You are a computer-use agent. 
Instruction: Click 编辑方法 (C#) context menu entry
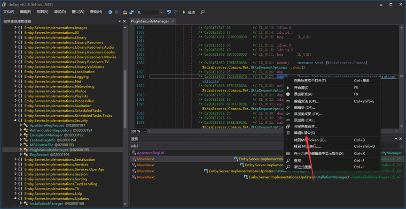click(x=306, y=101)
